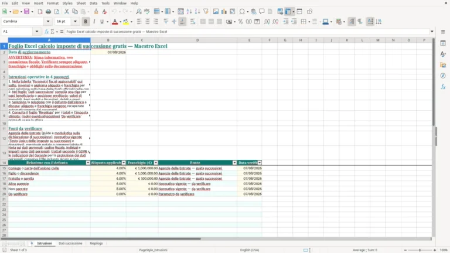Click the vertical scrollbar
Screen dimensions: 450x253
[x=434, y=83]
